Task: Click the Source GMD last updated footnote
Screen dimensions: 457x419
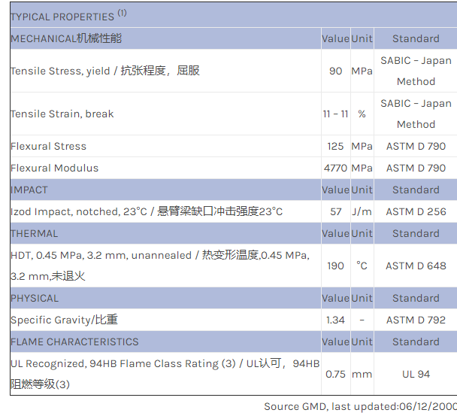Action: click(359, 407)
